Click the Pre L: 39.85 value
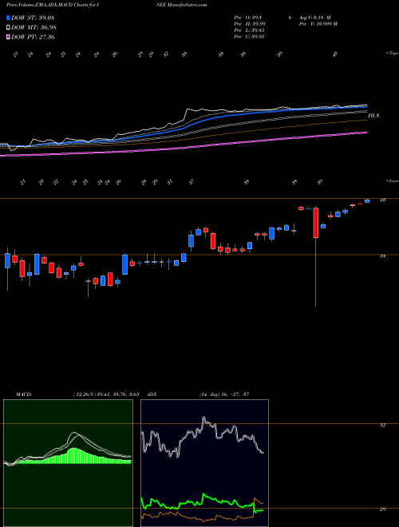 251,30
